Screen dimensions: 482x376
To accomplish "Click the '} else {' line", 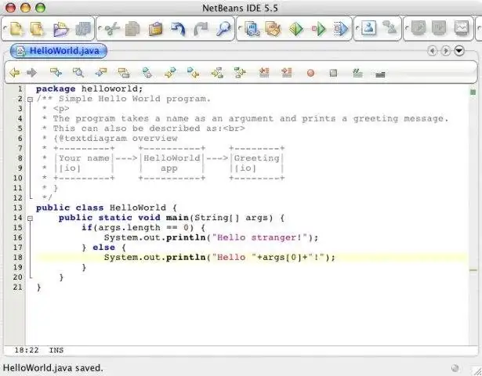I will pos(104,248).
